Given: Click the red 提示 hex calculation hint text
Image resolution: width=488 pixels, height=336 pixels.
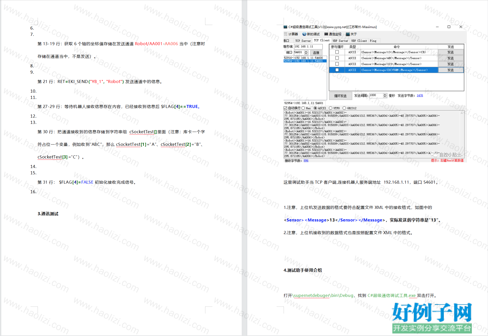Looking at the screenshot, I should click(x=447, y=160).
